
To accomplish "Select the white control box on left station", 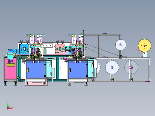I will 54,64.
